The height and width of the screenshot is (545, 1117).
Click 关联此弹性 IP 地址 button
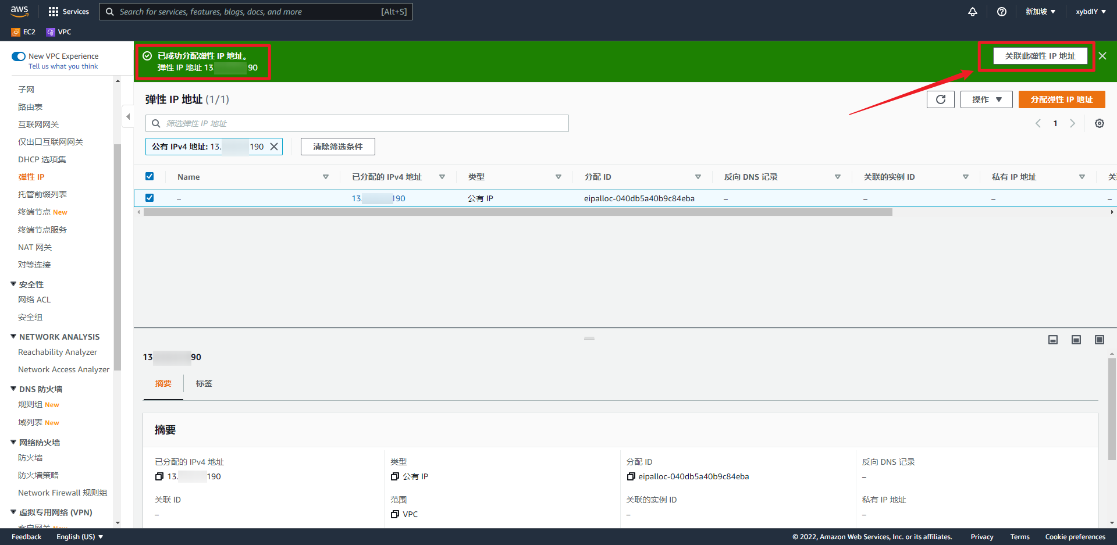point(1040,56)
